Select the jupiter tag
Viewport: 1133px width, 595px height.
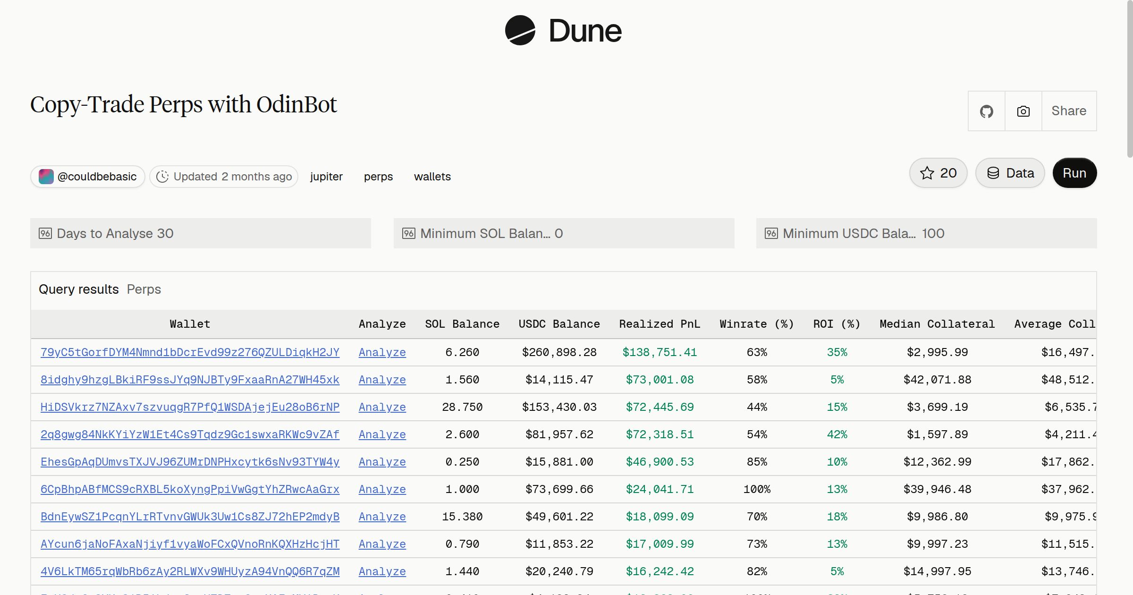(x=326, y=177)
